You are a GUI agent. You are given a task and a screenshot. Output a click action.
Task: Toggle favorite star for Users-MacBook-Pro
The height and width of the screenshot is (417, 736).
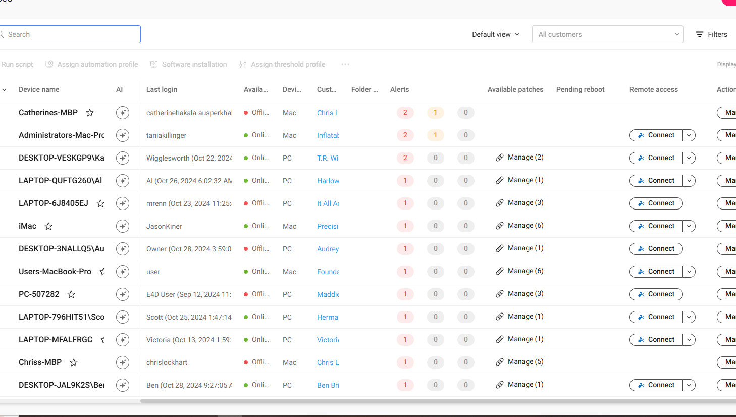point(102,272)
